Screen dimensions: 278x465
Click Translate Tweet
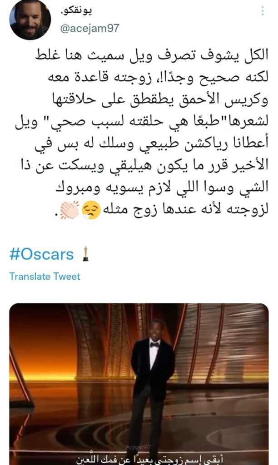(x=45, y=277)
